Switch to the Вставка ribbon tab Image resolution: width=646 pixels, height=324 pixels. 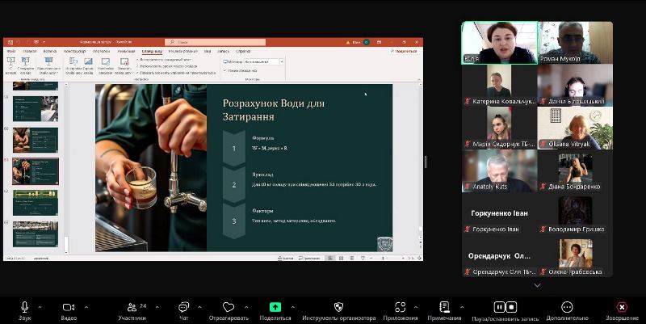[50, 51]
